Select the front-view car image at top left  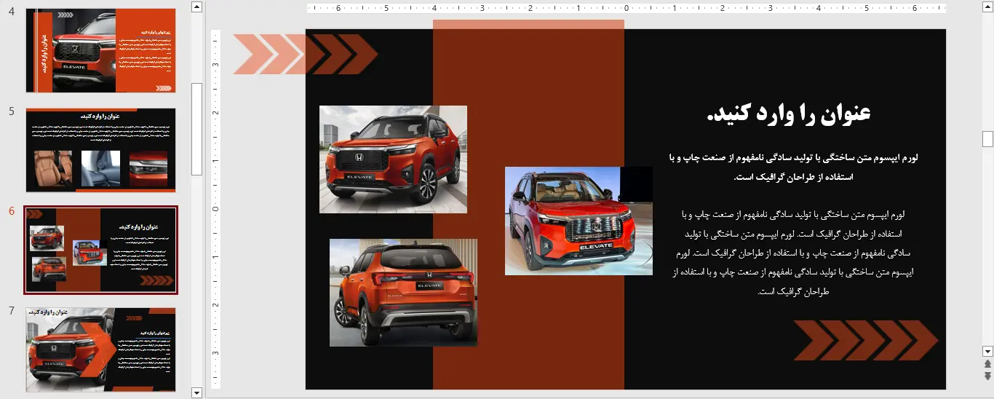pyautogui.click(x=393, y=159)
